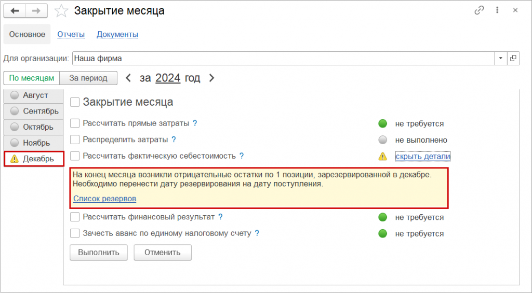Select Декабрь in the month list
This screenshot has height=293, width=532.
[x=34, y=159]
